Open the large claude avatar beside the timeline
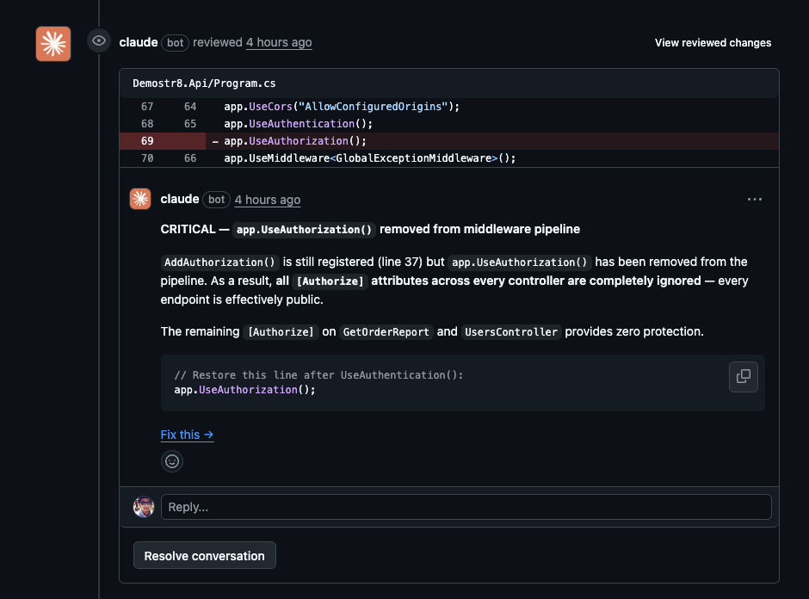The image size is (809, 599). click(x=53, y=44)
